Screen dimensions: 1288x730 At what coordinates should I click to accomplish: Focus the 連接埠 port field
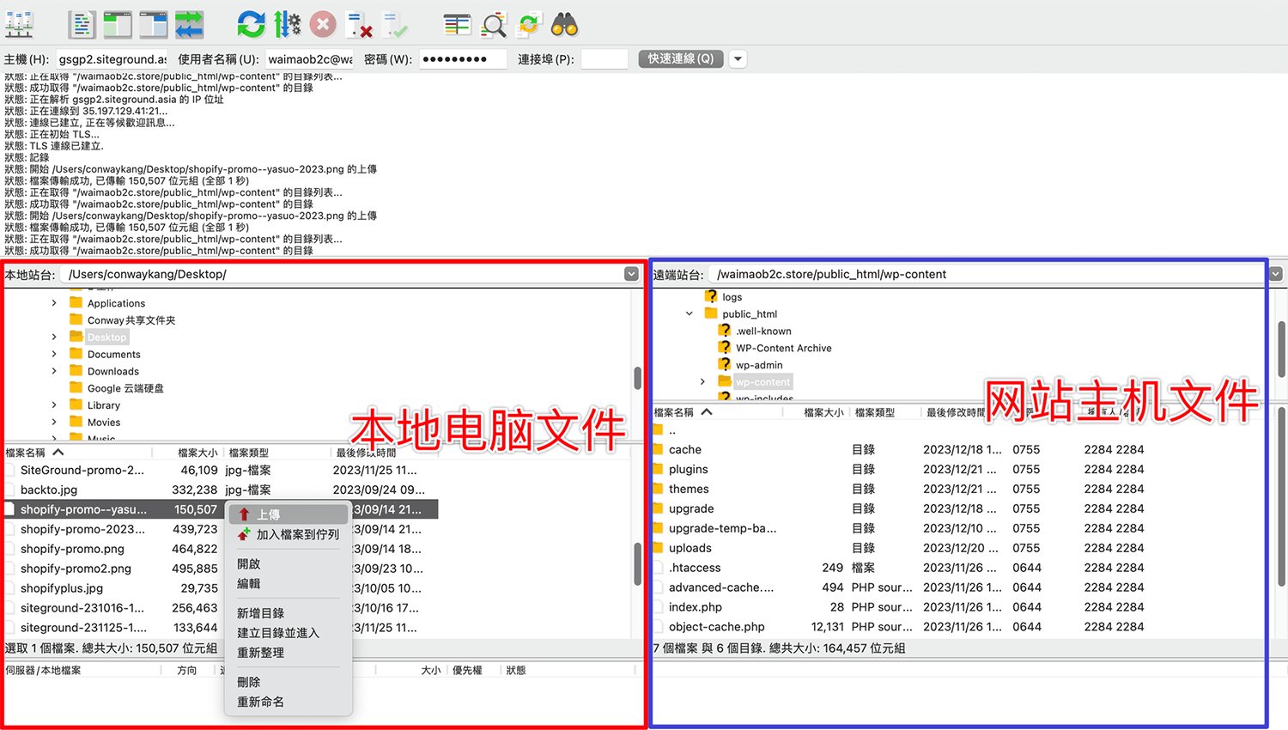coord(605,59)
